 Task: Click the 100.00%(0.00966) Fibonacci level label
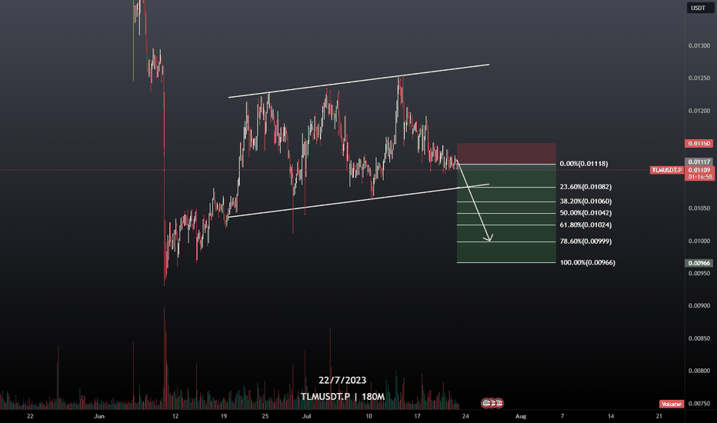pos(587,262)
